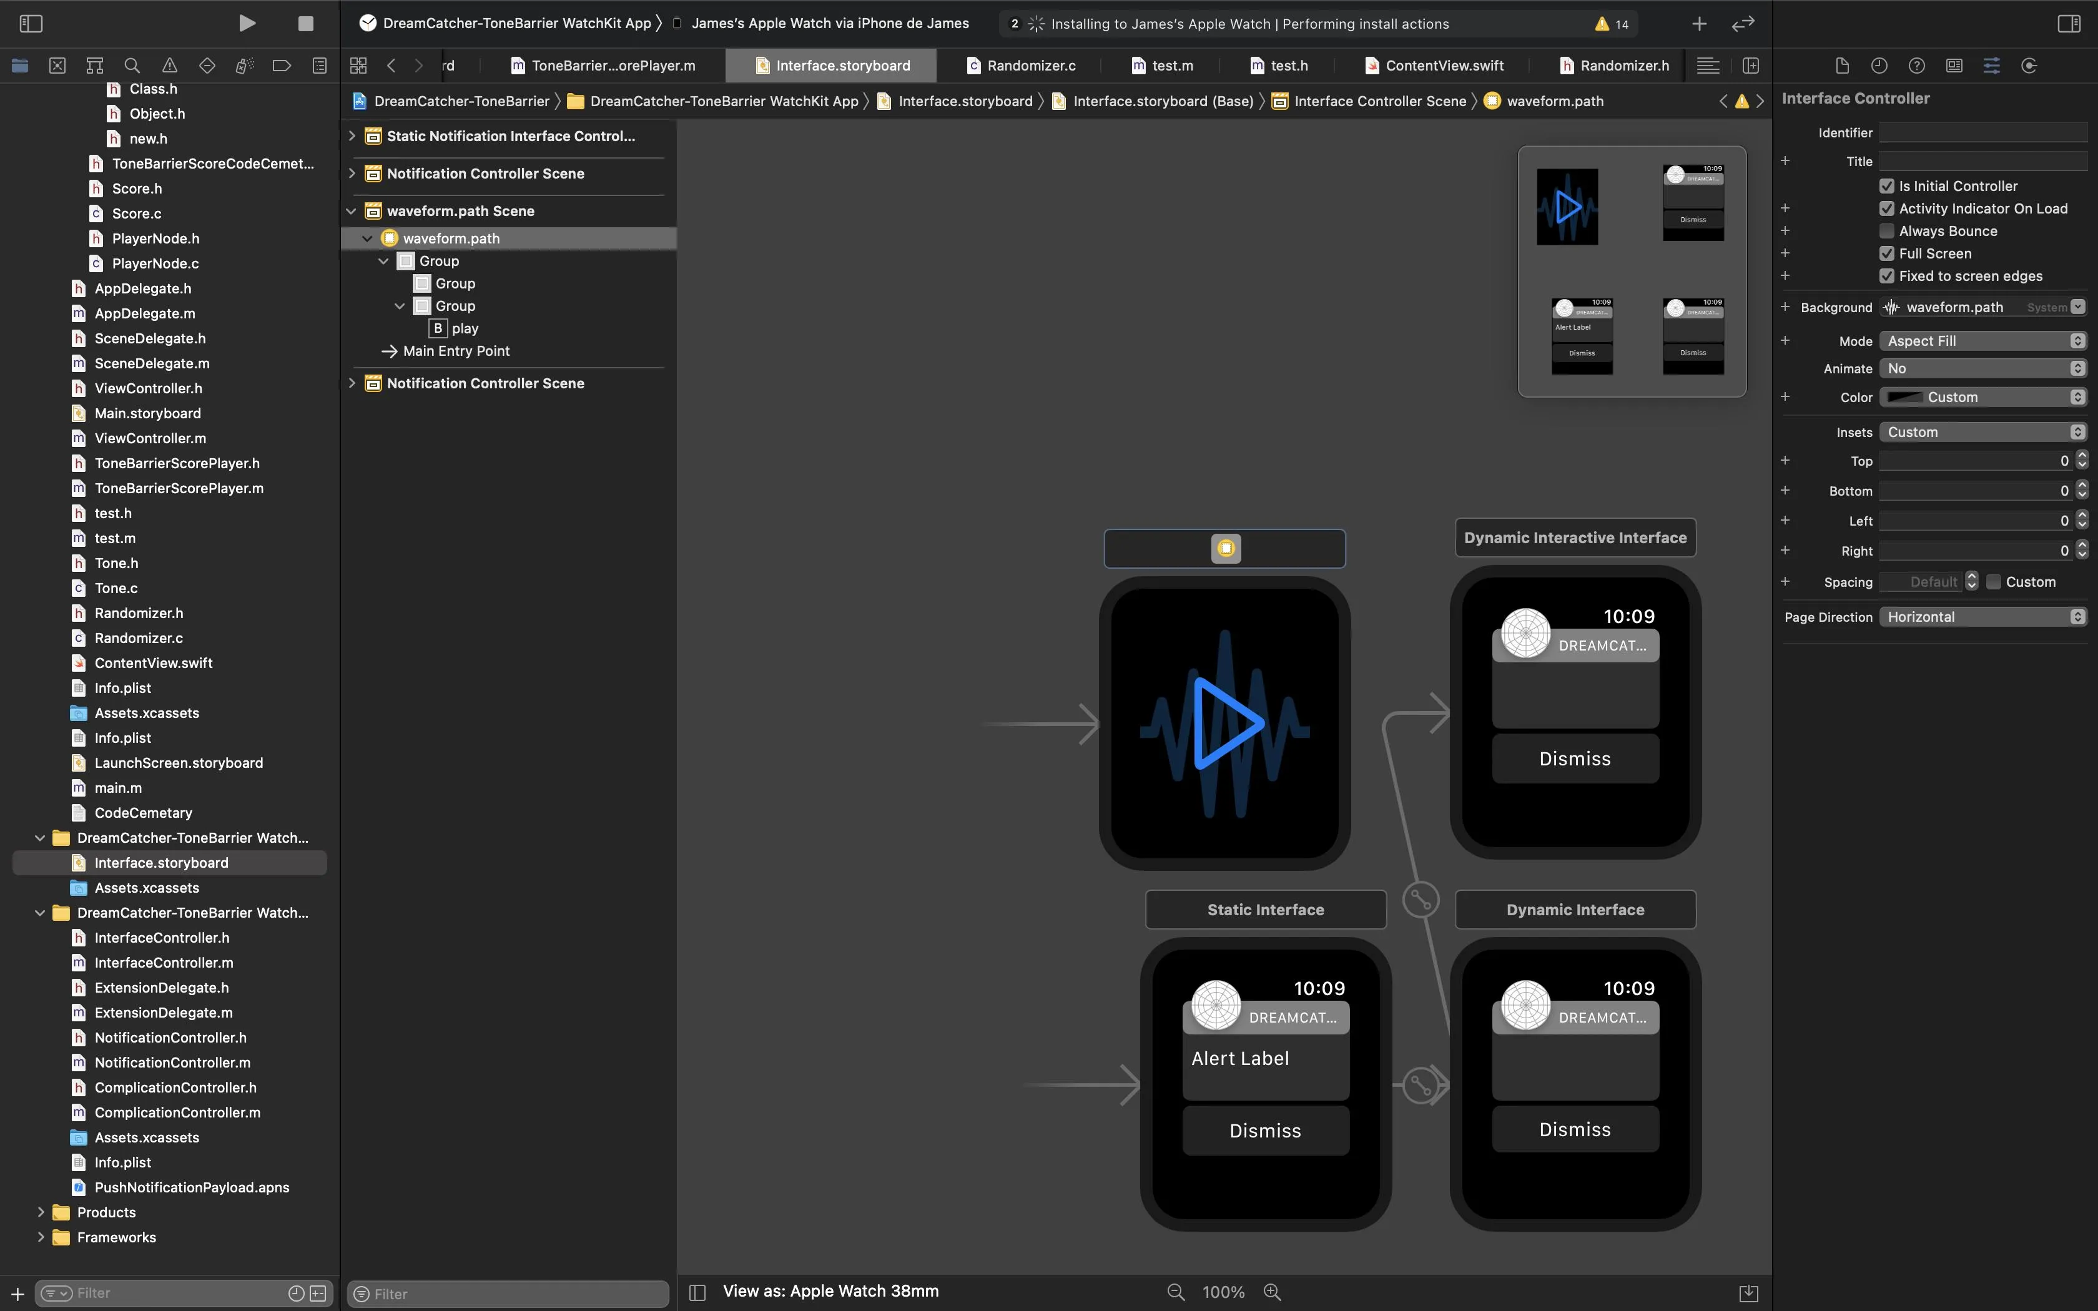This screenshot has width=2098, height=1311.
Task: Click View as: Apple Watch 38mm
Action: [x=830, y=1291]
